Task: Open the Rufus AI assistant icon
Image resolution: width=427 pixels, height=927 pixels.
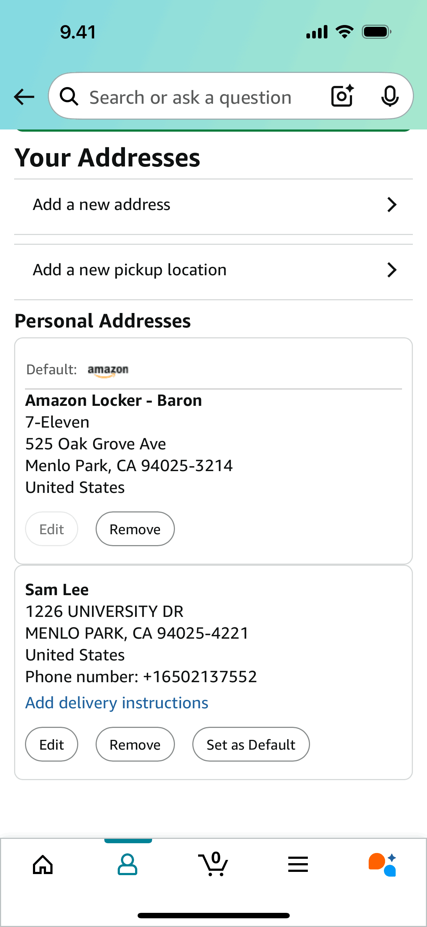Action: [x=382, y=865]
